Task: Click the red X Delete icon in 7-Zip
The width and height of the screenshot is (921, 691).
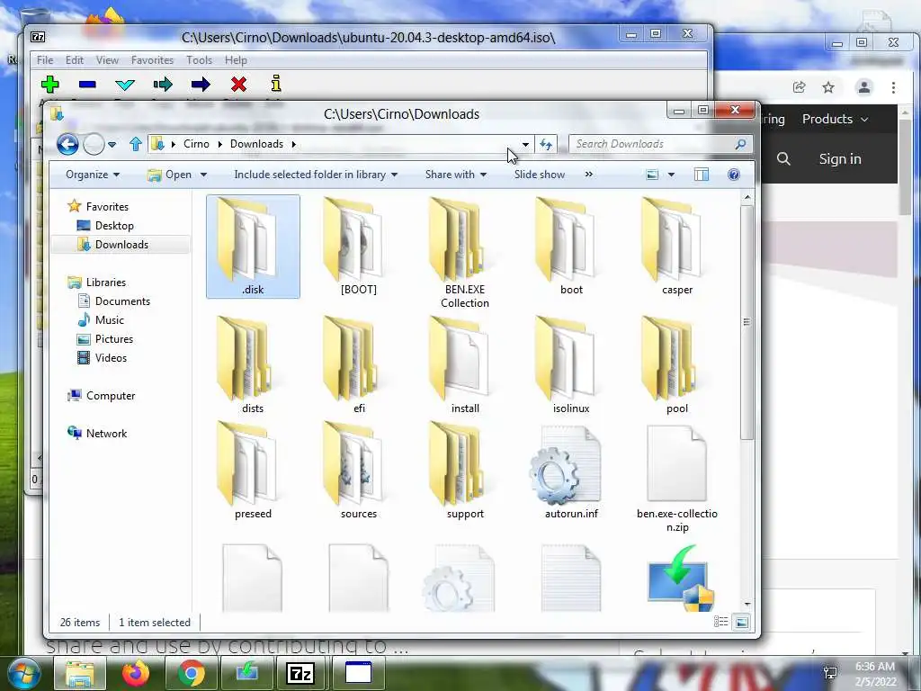Action: [x=238, y=85]
